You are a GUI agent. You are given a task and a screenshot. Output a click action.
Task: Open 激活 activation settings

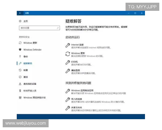(26, 77)
